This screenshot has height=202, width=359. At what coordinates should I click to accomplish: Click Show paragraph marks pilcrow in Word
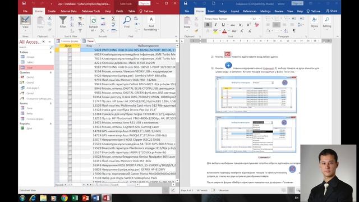[294, 30]
